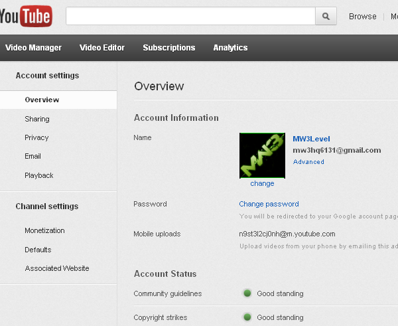Click the Mobile uploads label
This screenshot has width=398, height=326.
157,234
